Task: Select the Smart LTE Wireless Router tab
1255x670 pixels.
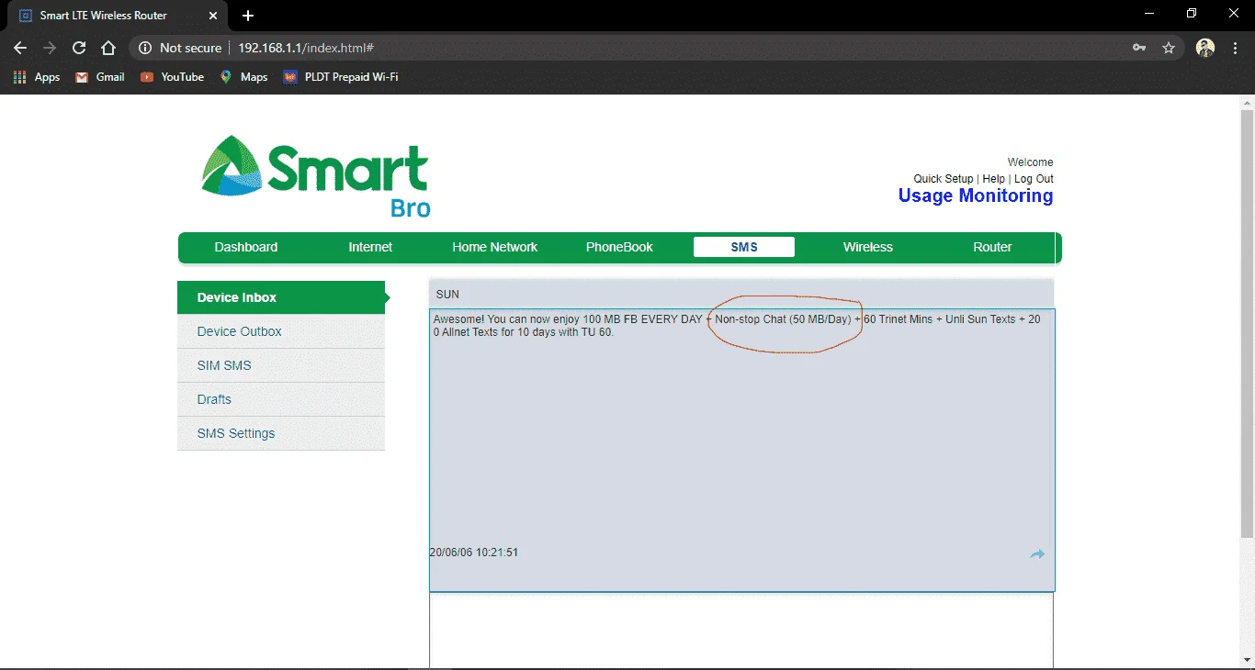Action: (x=118, y=16)
